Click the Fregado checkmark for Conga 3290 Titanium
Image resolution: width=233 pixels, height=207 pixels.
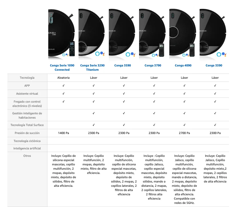94,102
